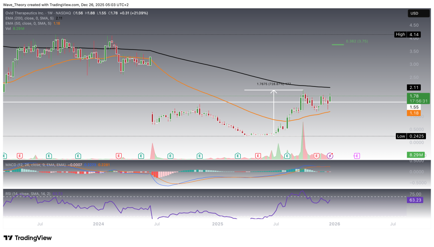Open the USD currency selector
This screenshot has width=434, height=247.
click(414, 14)
